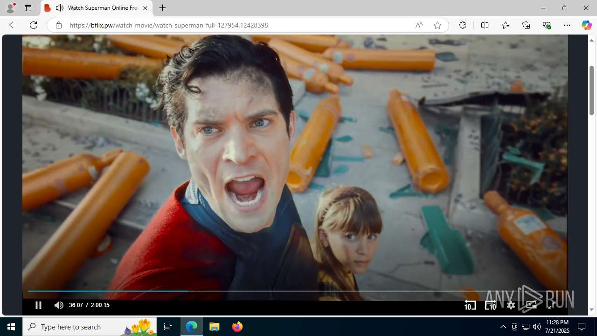
Task: Mute the tab audio speaker icon
Action: click(60, 8)
